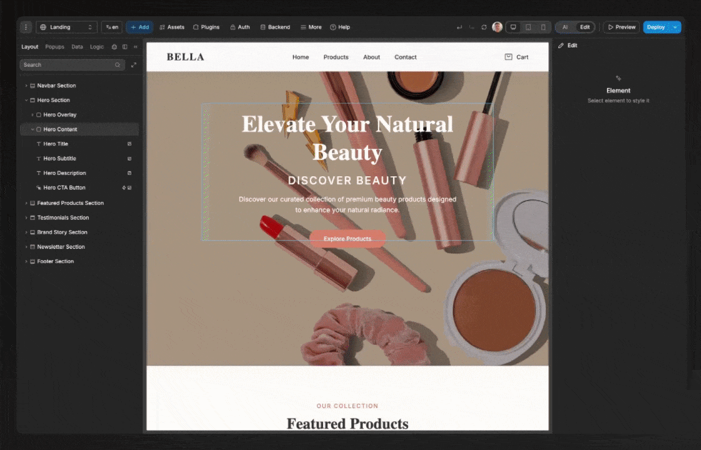Open the Auth settings
The width and height of the screenshot is (701, 450).
[x=240, y=27]
